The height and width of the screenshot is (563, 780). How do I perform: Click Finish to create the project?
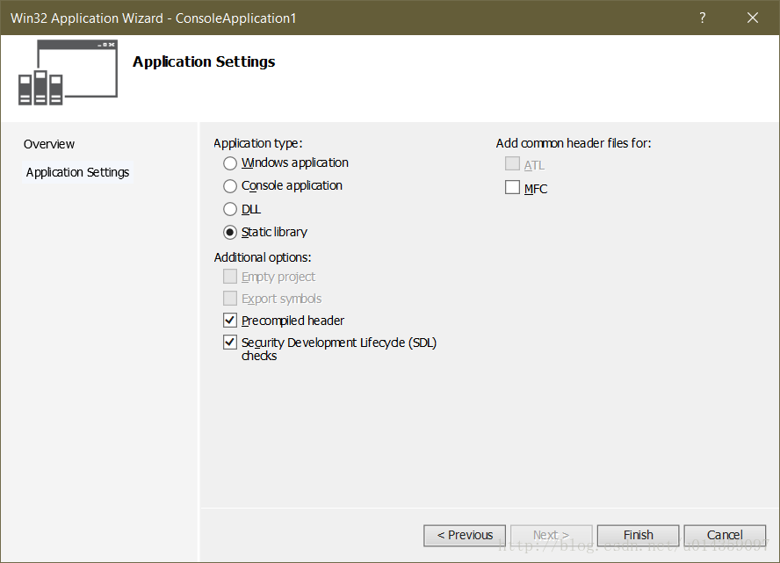(639, 535)
